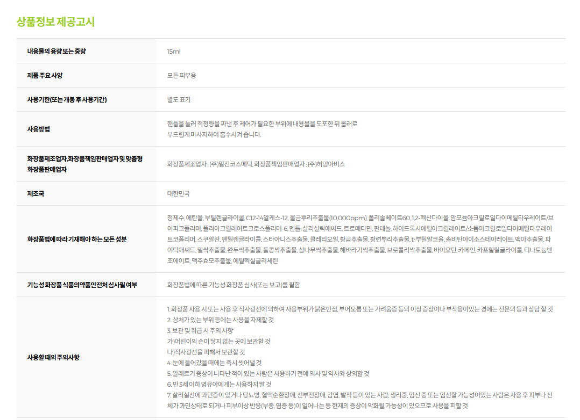580x420 pixels.
Task: Click the 별도 표기 value
Action: click(179, 100)
